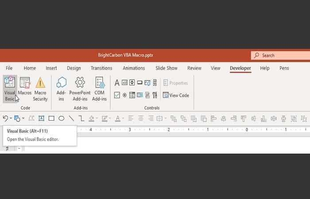Image resolution: width=310 pixels, height=199 pixels.
Task: Align selected objects left
Action: [x=213, y=119]
